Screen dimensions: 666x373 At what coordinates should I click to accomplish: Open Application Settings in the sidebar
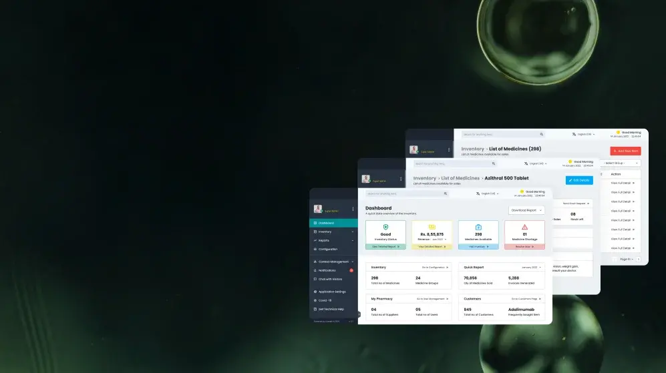point(331,292)
